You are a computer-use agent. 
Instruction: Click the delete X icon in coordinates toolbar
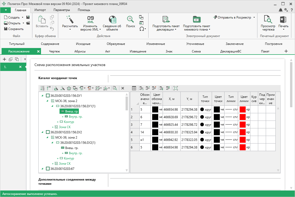click(123, 88)
